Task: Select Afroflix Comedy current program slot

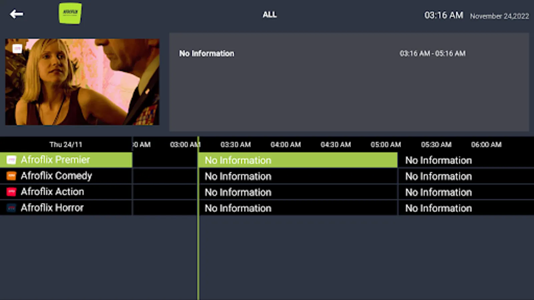Action: (298, 176)
